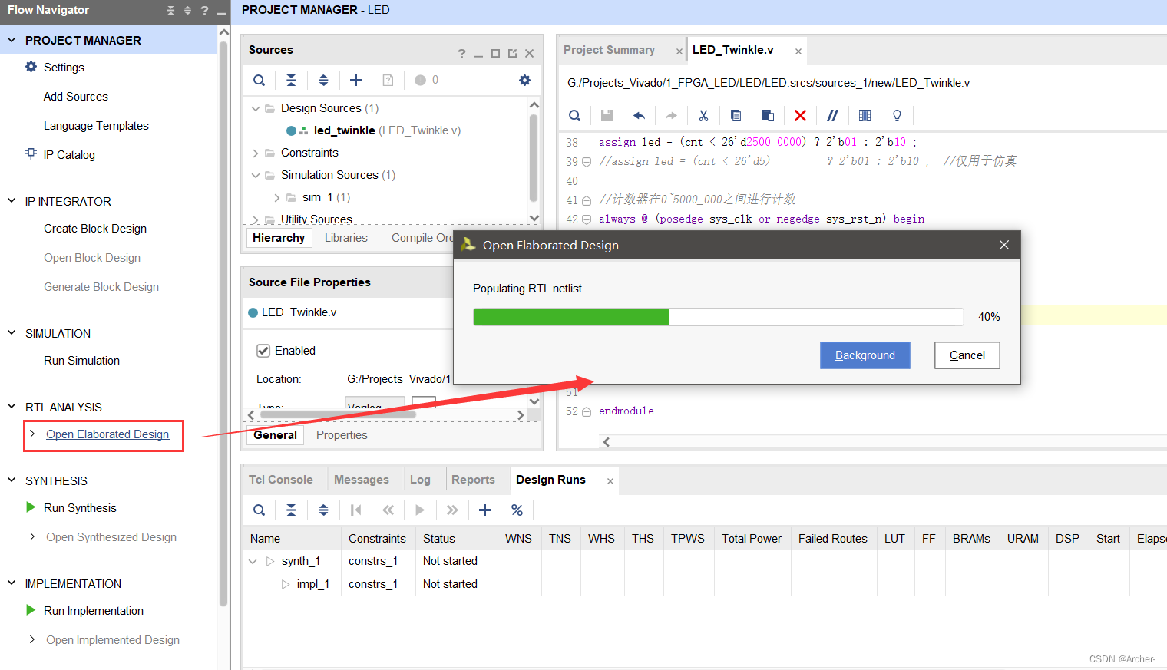1167x670 pixels.
Task: Click Background button in dialog
Action: [865, 355]
